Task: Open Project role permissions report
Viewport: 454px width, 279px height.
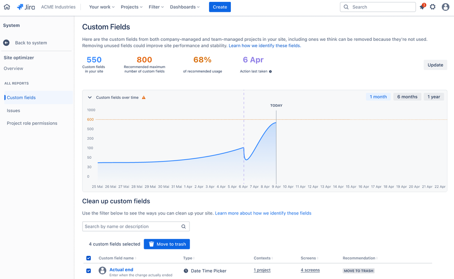Action: pos(32,123)
